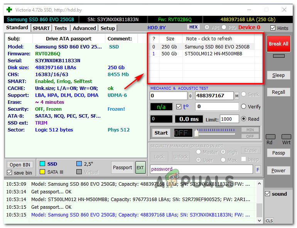Click the 'Fw: RVT02B6Q' header field

175,20
